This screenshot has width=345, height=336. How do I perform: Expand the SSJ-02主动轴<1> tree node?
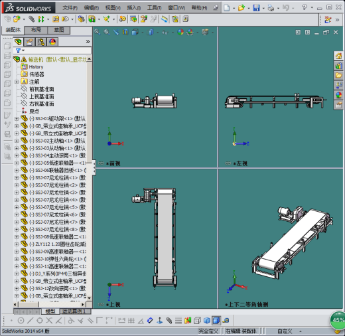coord(17,141)
